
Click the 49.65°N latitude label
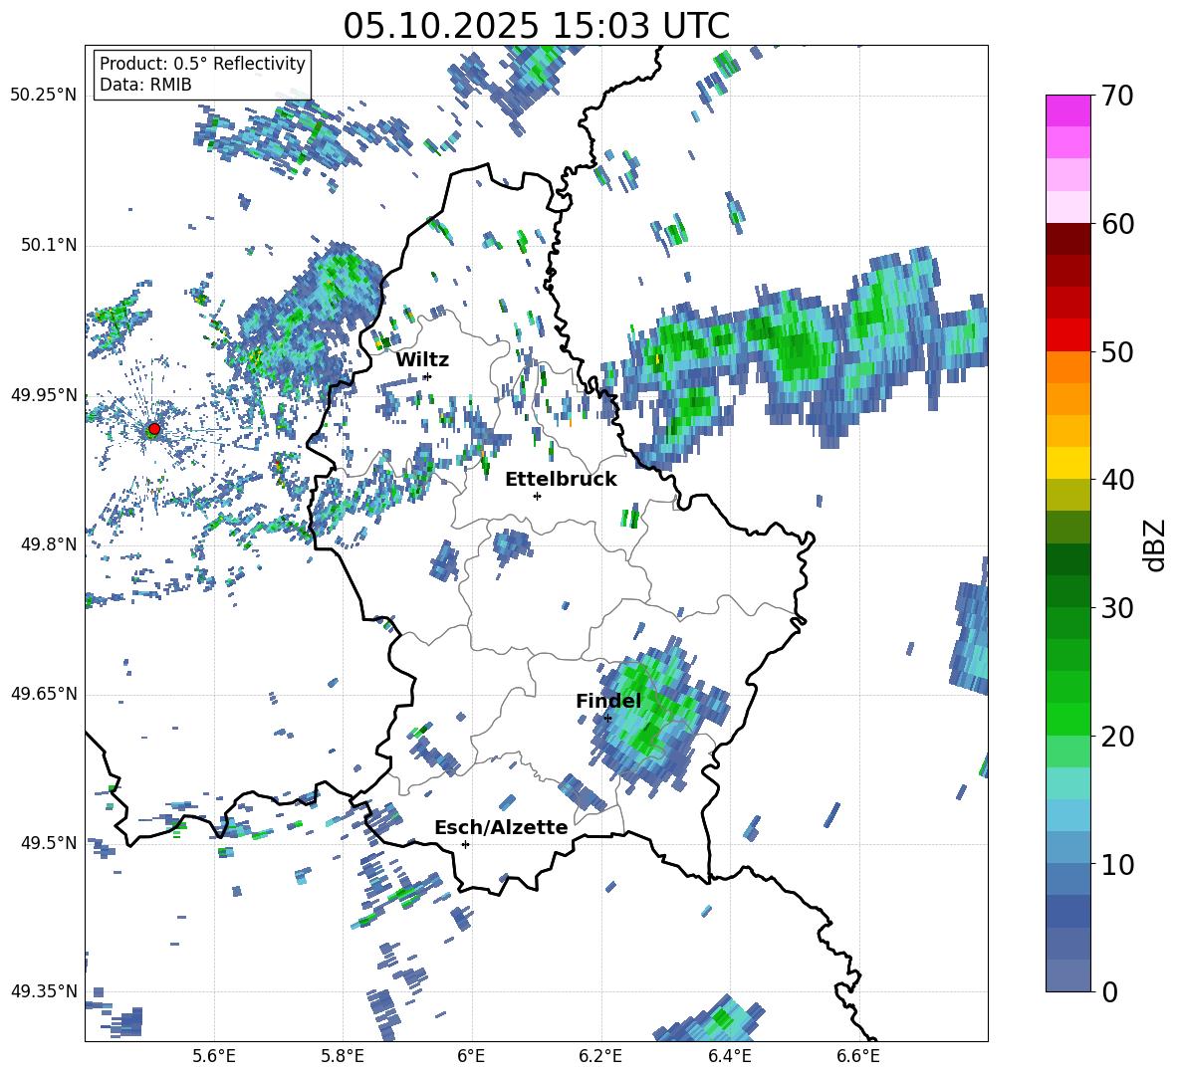(44, 694)
